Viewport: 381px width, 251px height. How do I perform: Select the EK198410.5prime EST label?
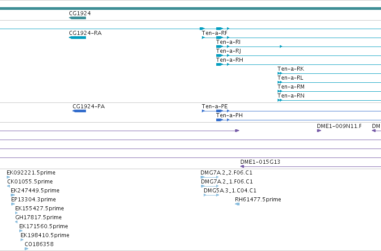(45, 236)
